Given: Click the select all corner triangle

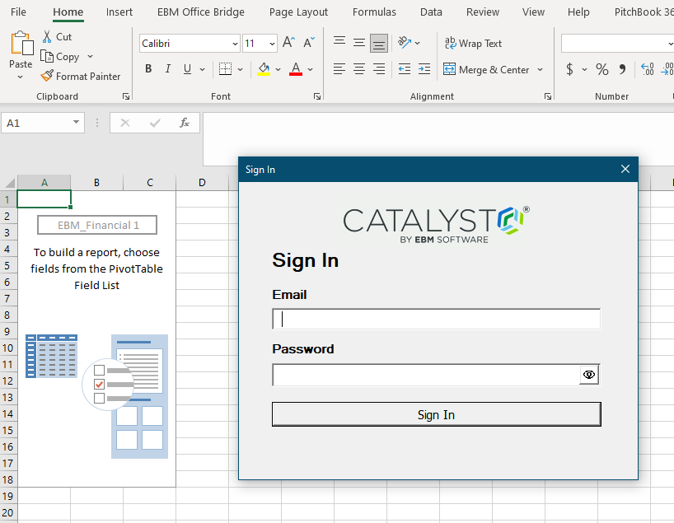Looking at the screenshot, I should point(9,183).
